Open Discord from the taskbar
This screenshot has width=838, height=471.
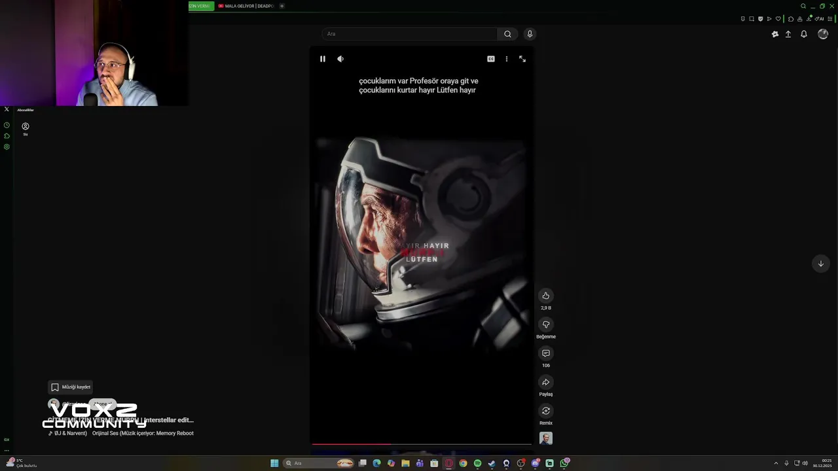536,463
